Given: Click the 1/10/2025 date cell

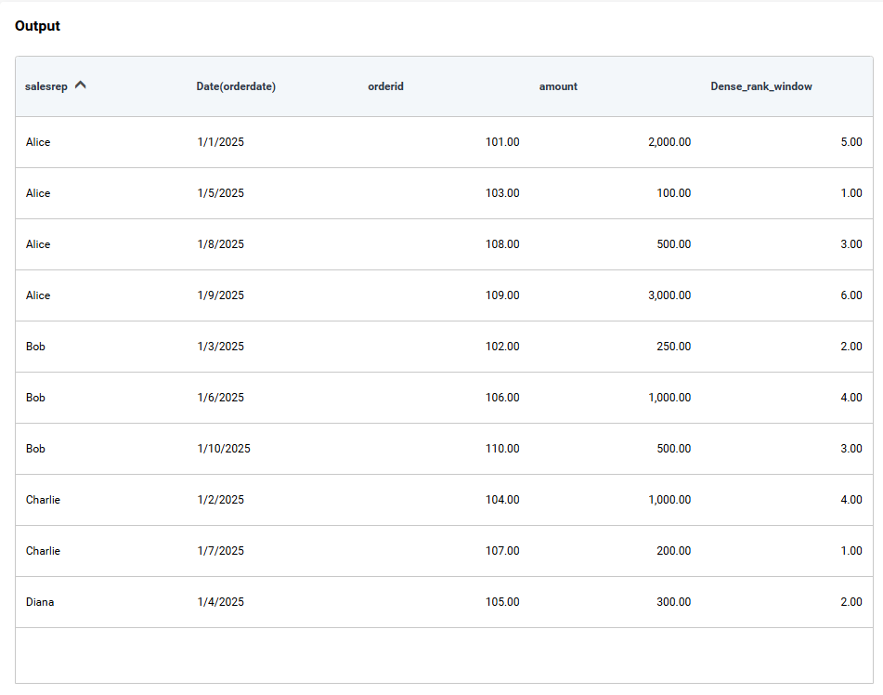Looking at the screenshot, I should click(224, 449).
